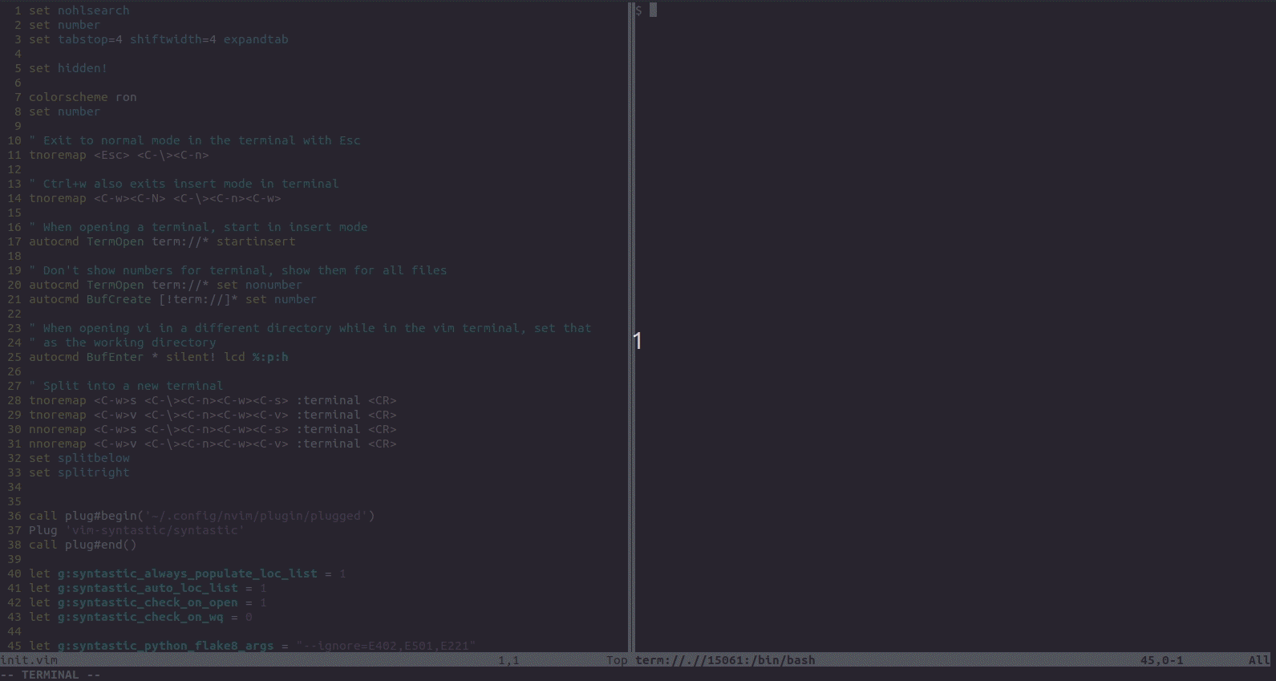Click 'let g:syntastic_check_on_wq = 0' line
The height and width of the screenshot is (681, 1276).
point(140,617)
